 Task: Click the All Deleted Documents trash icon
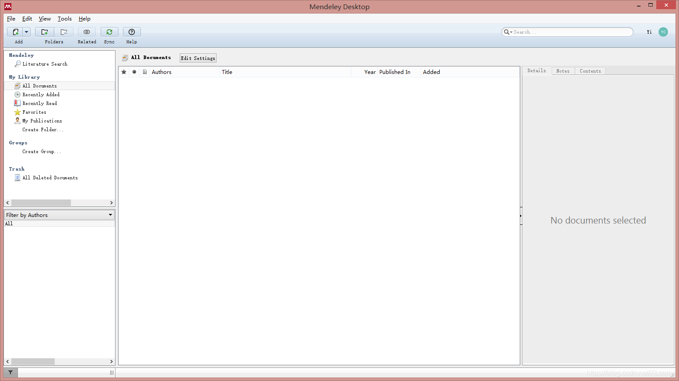[x=17, y=178]
